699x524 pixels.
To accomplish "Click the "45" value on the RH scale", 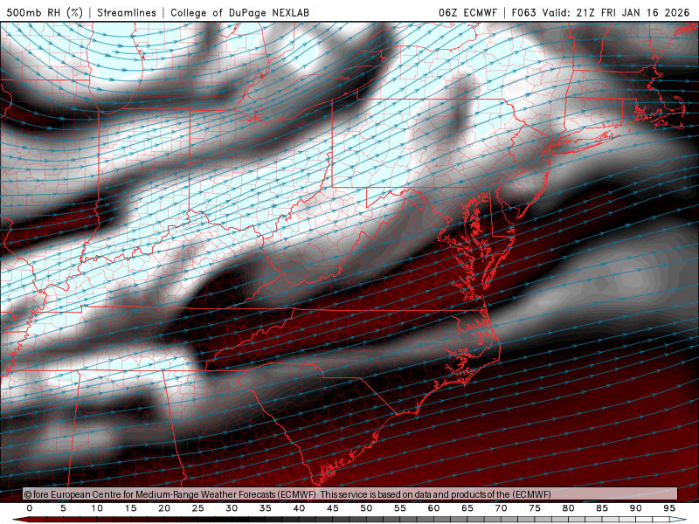I will pos(333,508).
